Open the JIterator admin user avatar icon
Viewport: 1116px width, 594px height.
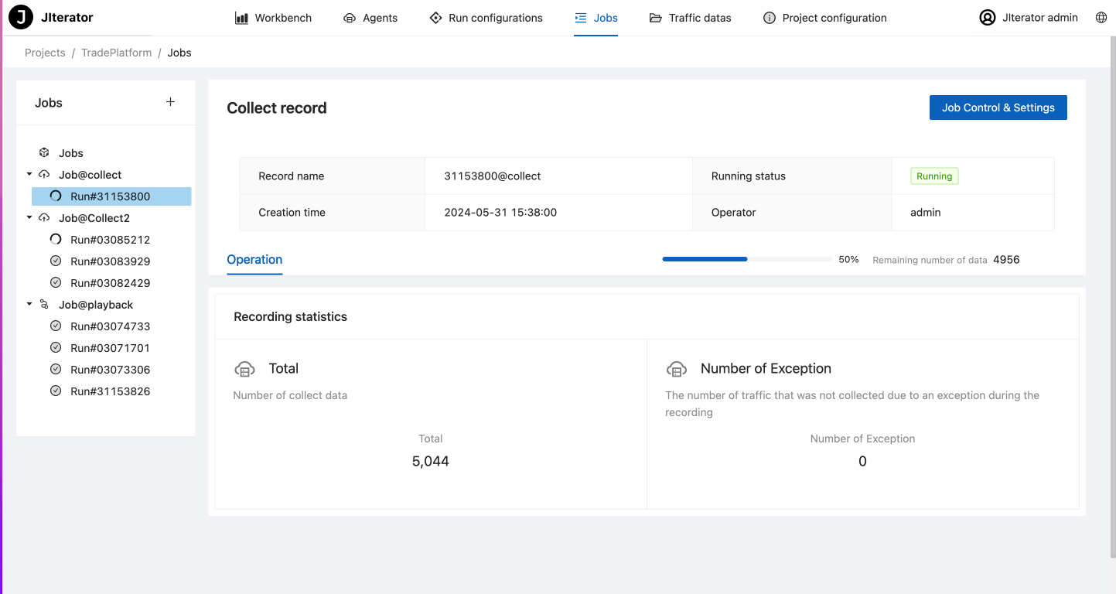(988, 17)
